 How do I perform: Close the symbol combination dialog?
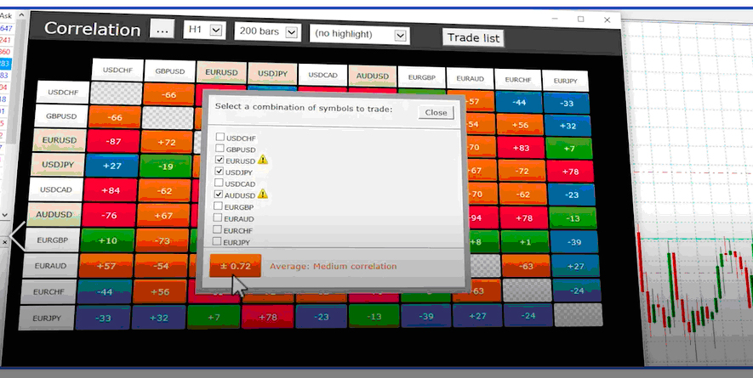click(x=436, y=113)
